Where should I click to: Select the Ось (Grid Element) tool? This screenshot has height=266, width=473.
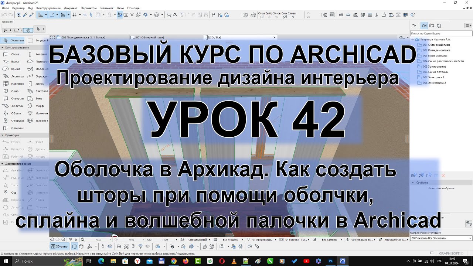(x=13, y=192)
